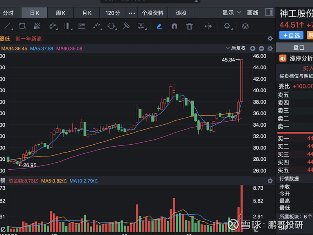This screenshot has width=313, height=235.
Task: Show more period options via ellipsis
Action: [132, 13]
